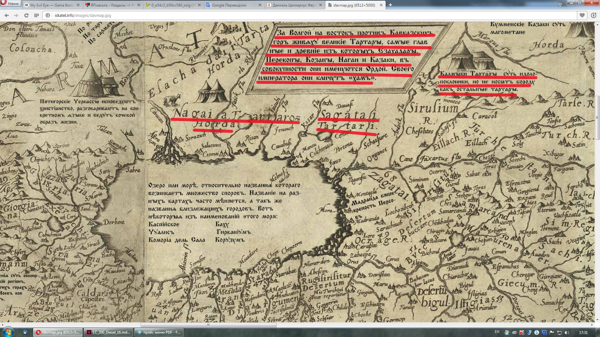Screen dimensions: 600x337
Task: Close the 0_e54c3_b59cc586_orig tab
Action: (199, 5)
